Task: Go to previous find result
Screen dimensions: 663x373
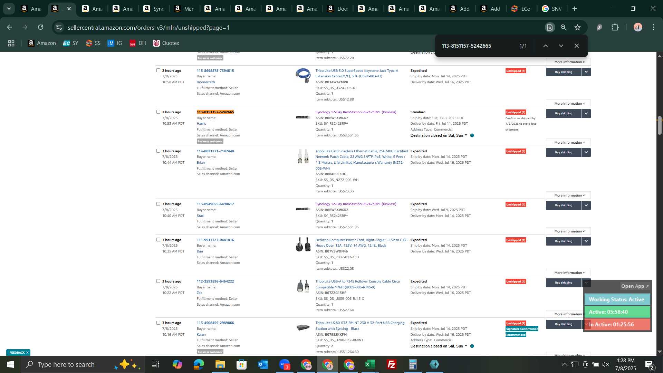Action: (x=546, y=46)
